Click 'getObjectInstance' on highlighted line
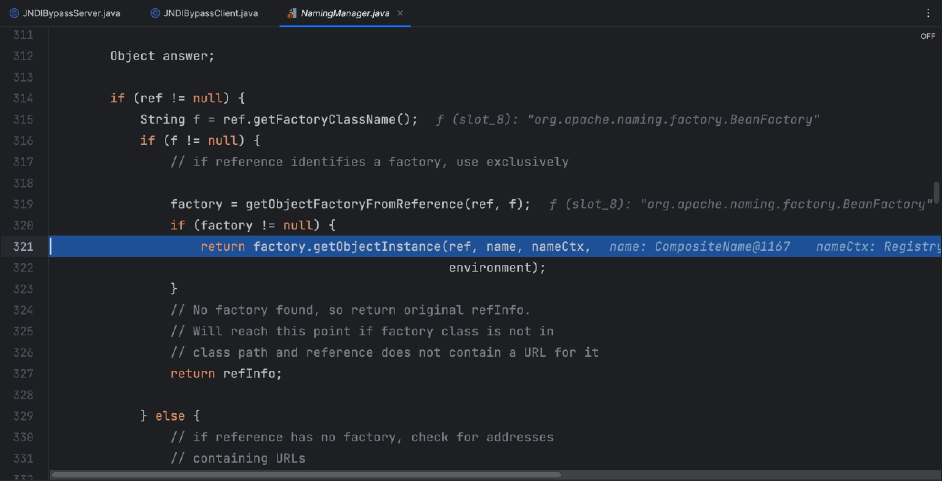The image size is (942, 481). pyautogui.click(x=377, y=246)
